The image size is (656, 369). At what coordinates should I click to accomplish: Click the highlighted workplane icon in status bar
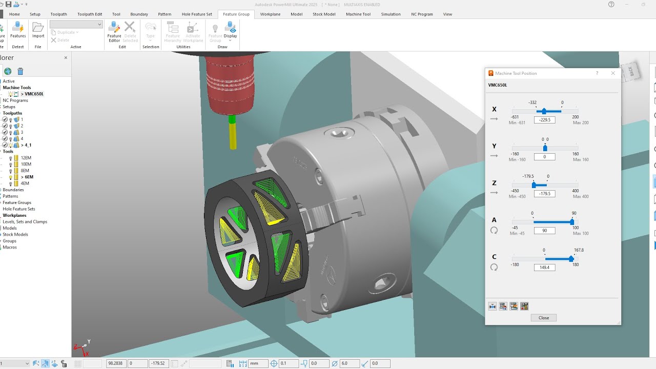point(46,363)
